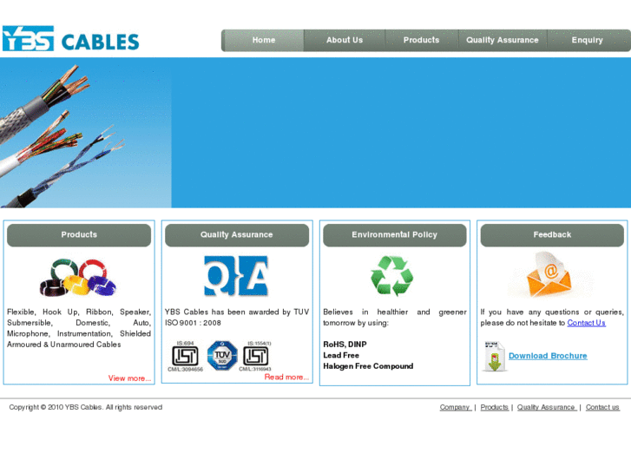Open the Quality Assurance footer link

tap(547, 407)
